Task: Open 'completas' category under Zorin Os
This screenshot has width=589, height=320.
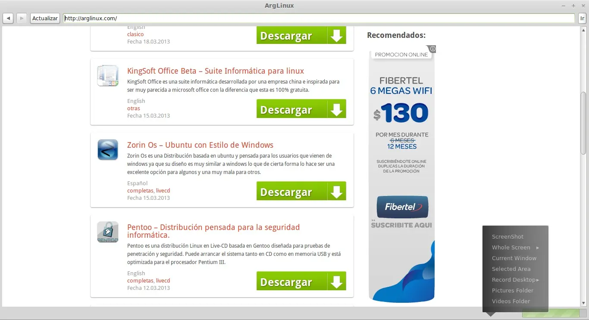Action: (140, 191)
